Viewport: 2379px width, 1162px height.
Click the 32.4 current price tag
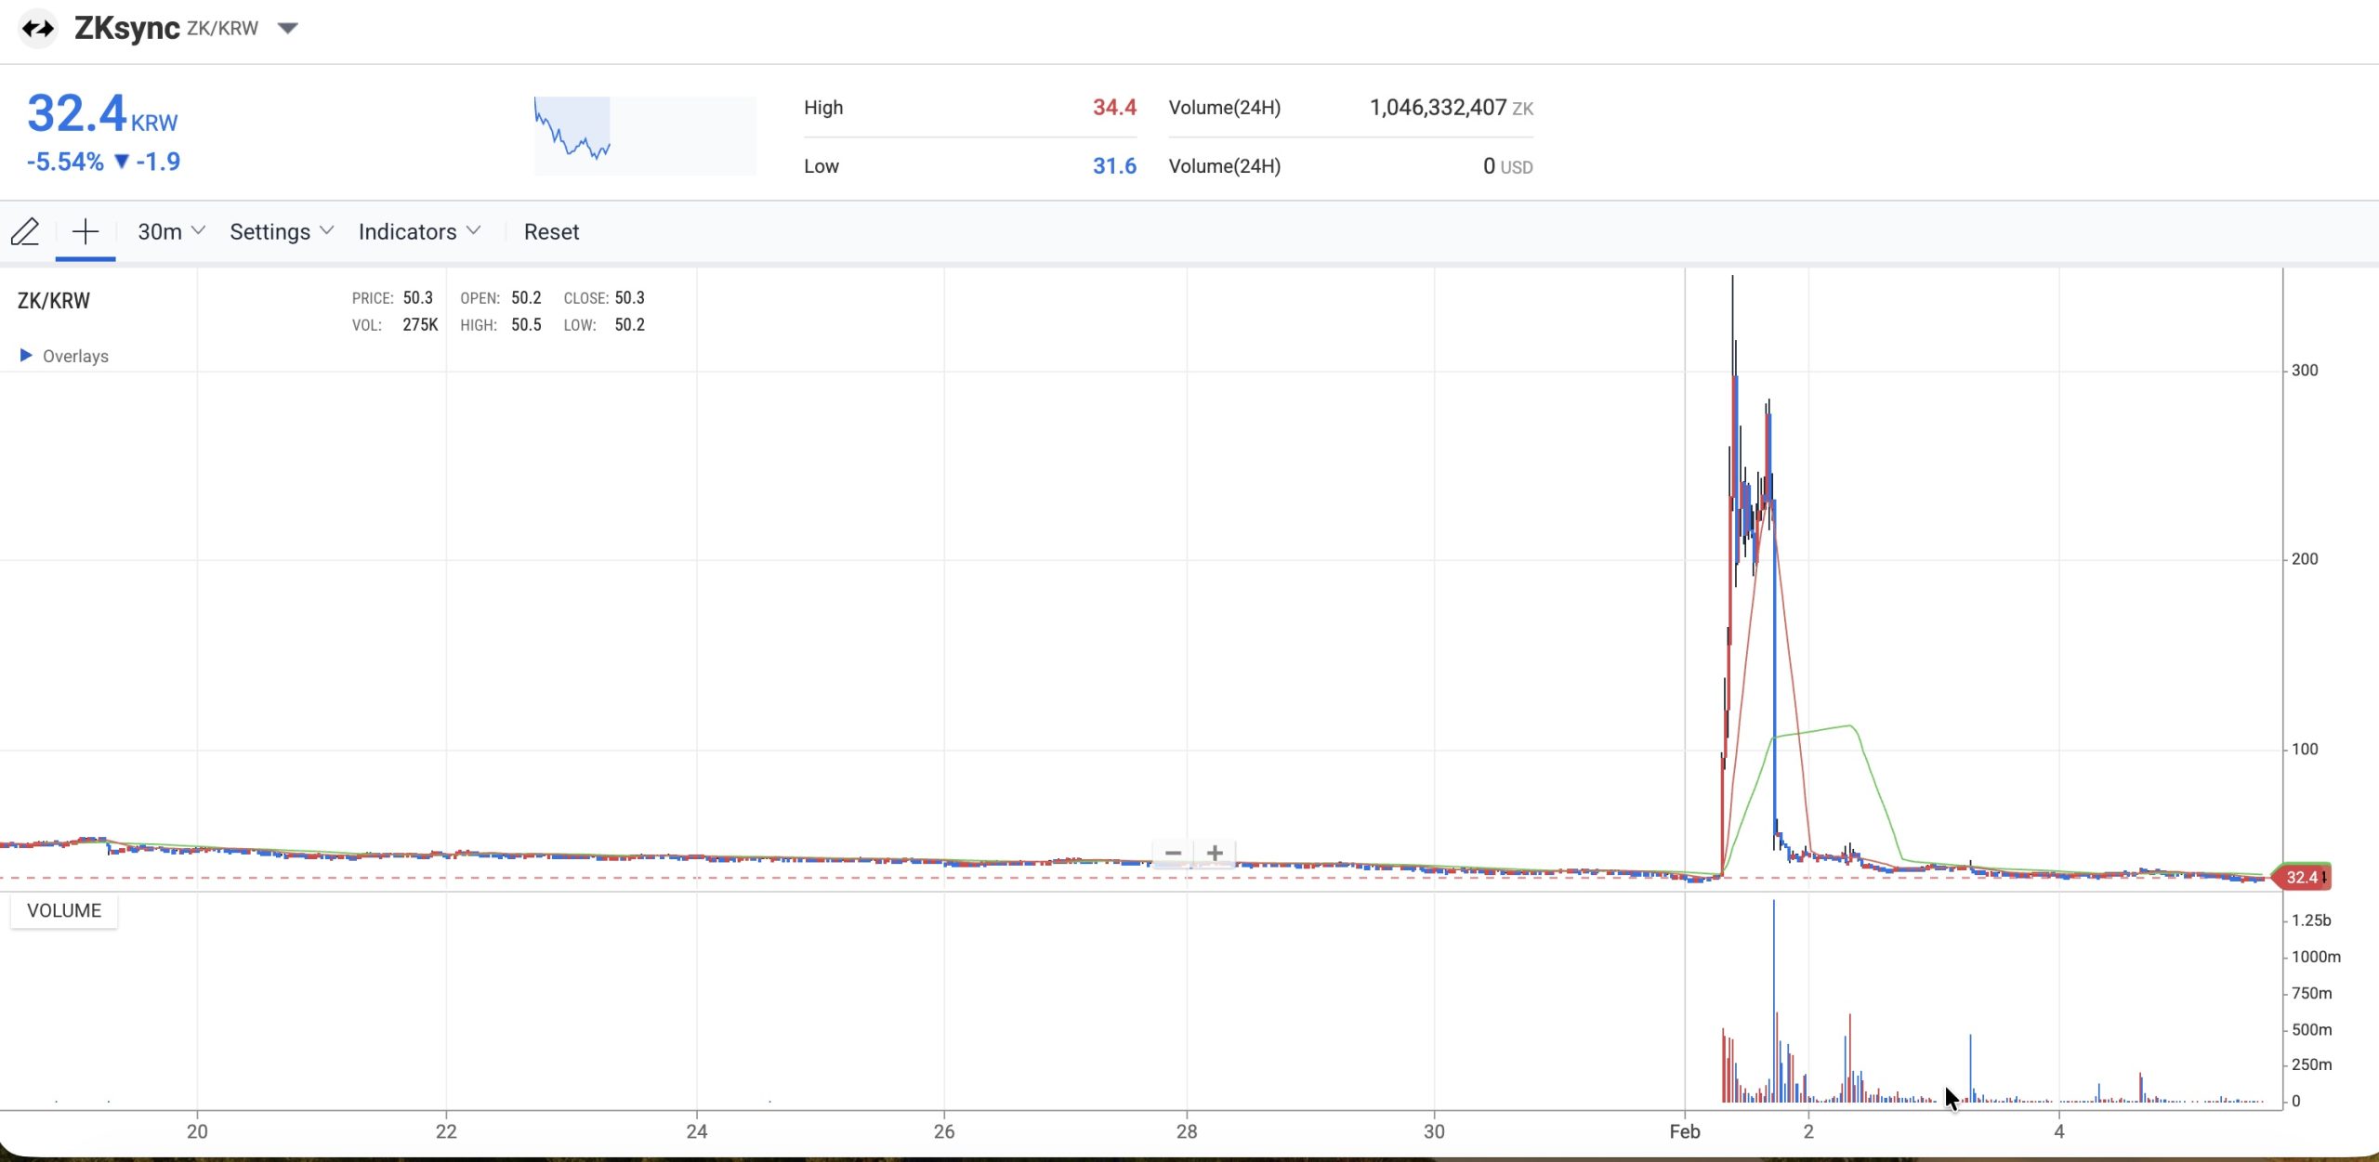coord(2301,877)
